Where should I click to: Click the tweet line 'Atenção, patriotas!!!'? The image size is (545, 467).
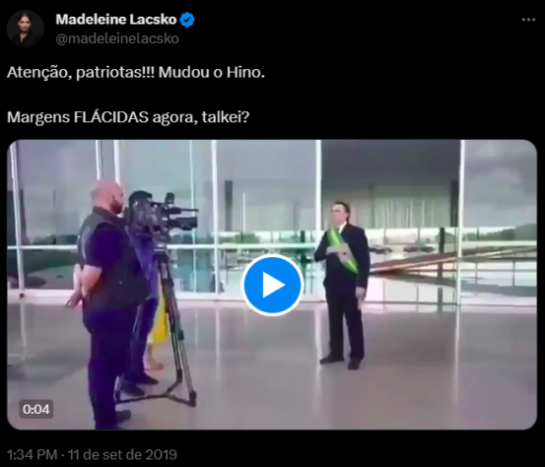click(x=81, y=72)
